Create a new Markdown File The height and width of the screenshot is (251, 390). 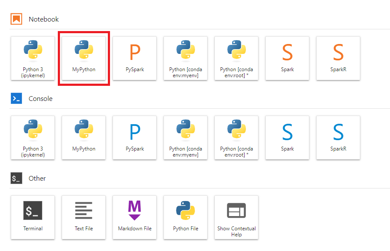135,217
